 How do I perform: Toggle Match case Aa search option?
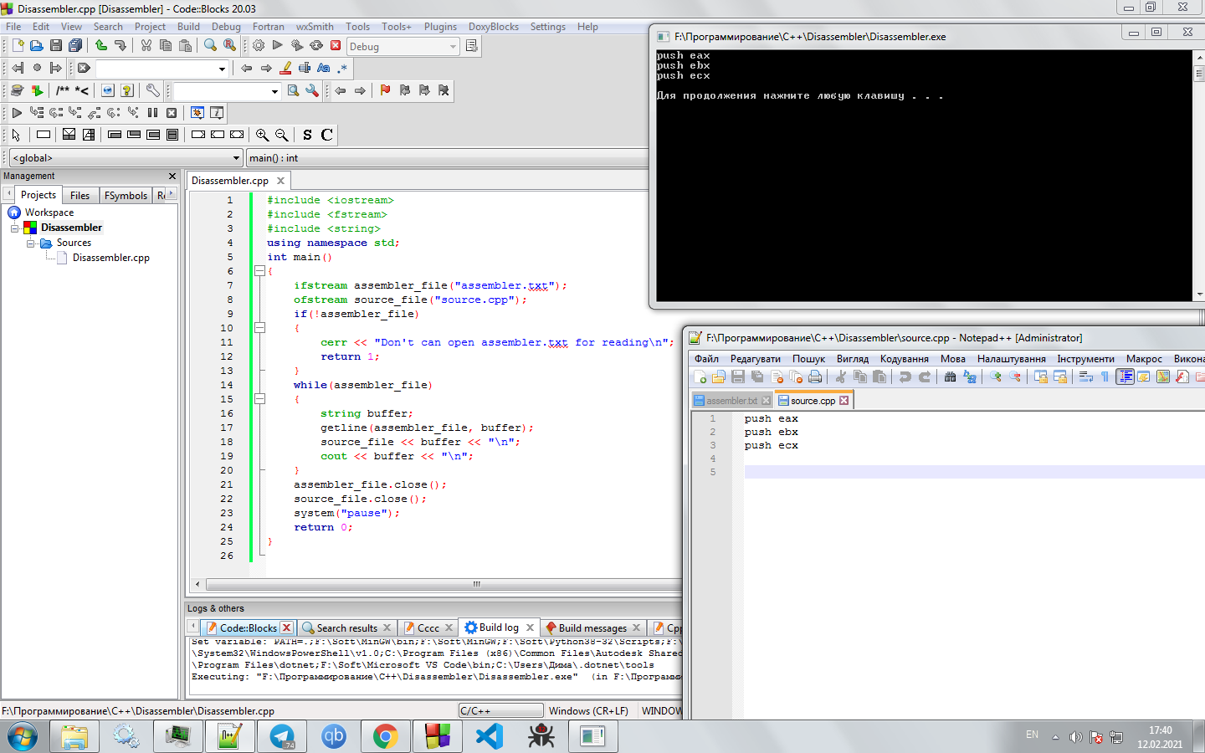tap(324, 68)
